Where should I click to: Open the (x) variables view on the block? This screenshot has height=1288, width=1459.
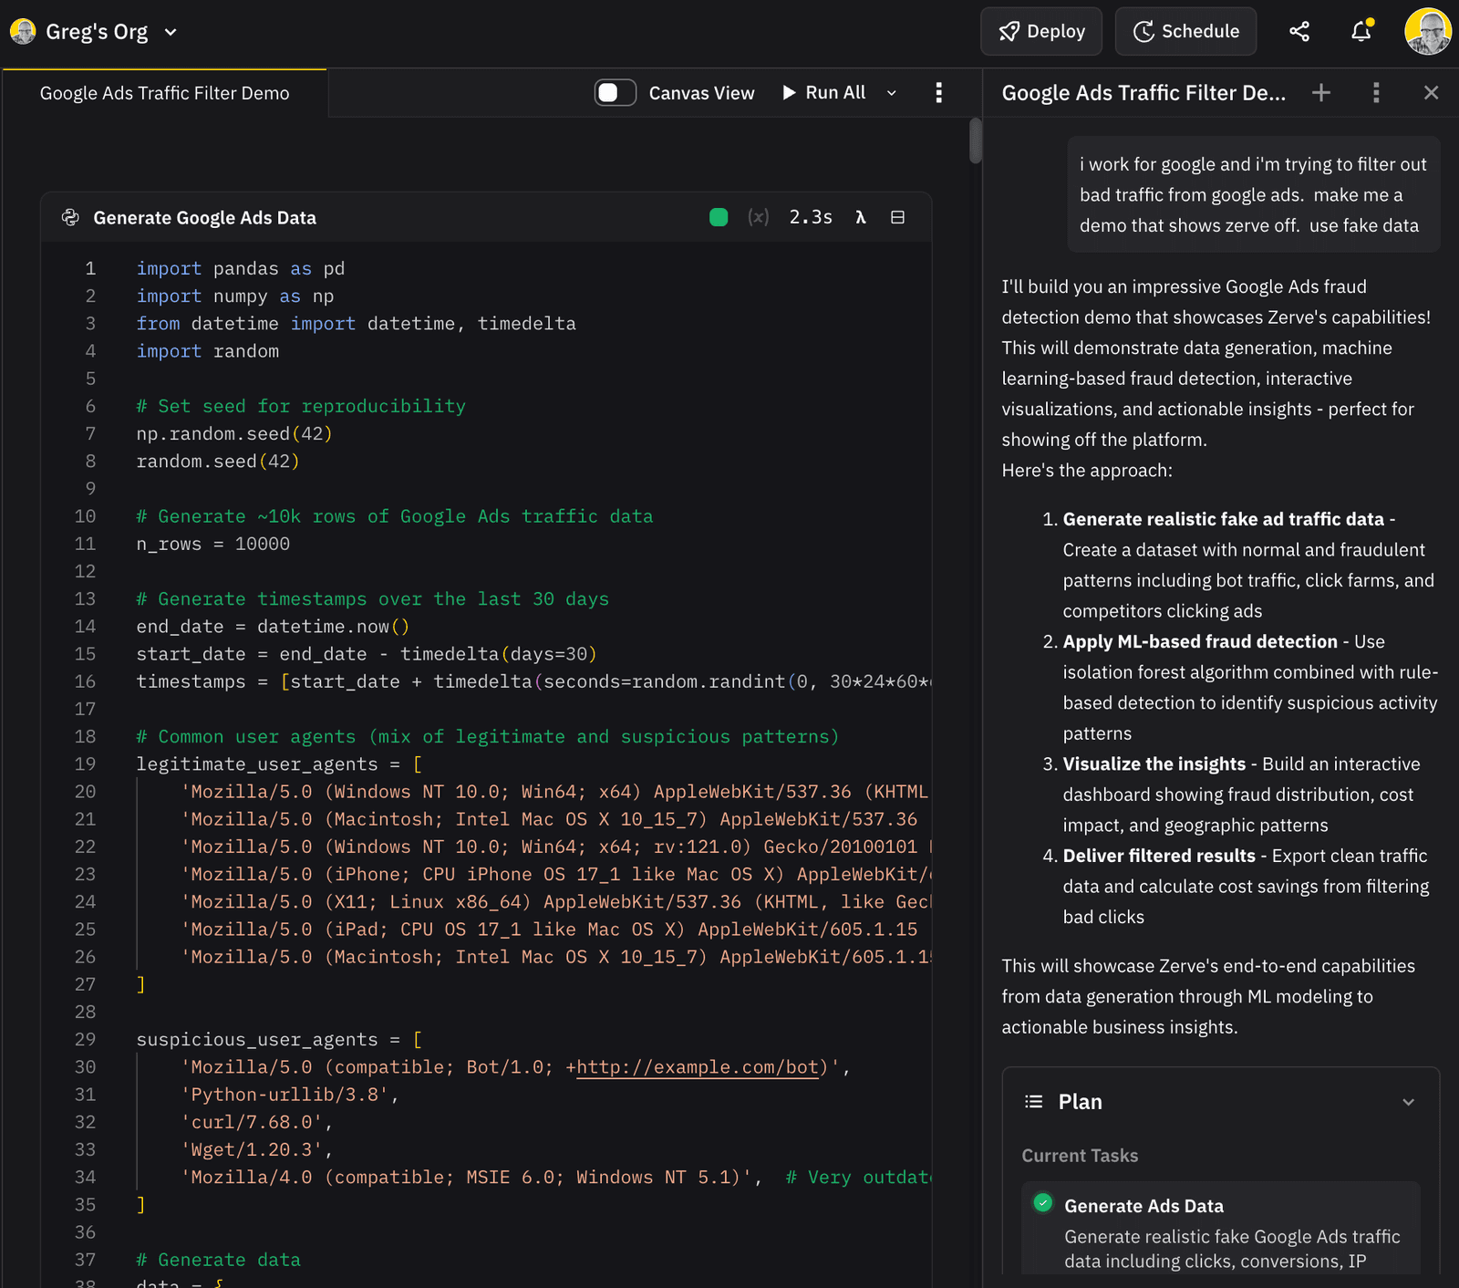(x=759, y=217)
